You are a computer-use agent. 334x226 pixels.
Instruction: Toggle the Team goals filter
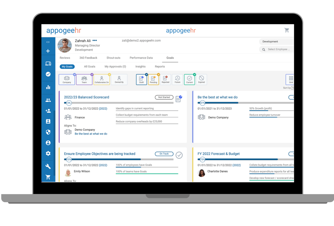pos(84,79)
